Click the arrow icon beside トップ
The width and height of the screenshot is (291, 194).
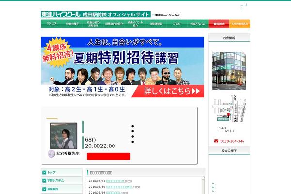44,173
